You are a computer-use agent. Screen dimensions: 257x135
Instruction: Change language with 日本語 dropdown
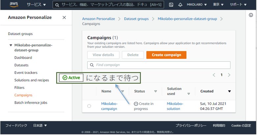pyautogui.click(x=40, y=126)
